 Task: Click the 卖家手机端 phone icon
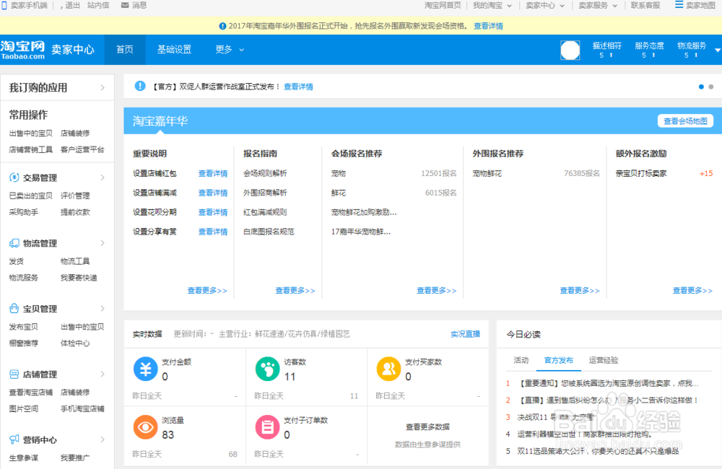tap(4, 6)
